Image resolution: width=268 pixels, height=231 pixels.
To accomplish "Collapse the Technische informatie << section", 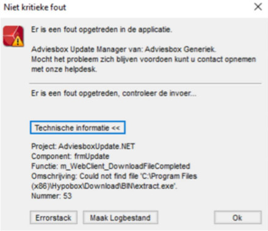I will (78, 127).
